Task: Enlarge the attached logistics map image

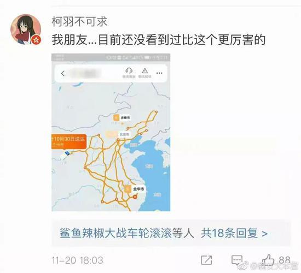Action: [x=111, y=132]
